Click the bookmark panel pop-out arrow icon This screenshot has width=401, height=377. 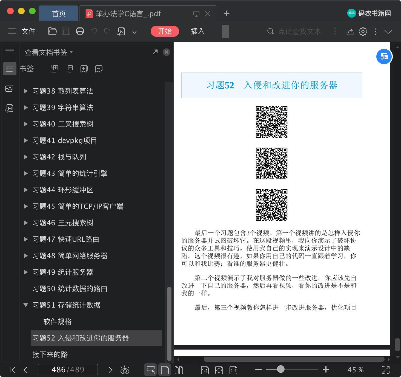pyautogui.click(x=155, y=52)
